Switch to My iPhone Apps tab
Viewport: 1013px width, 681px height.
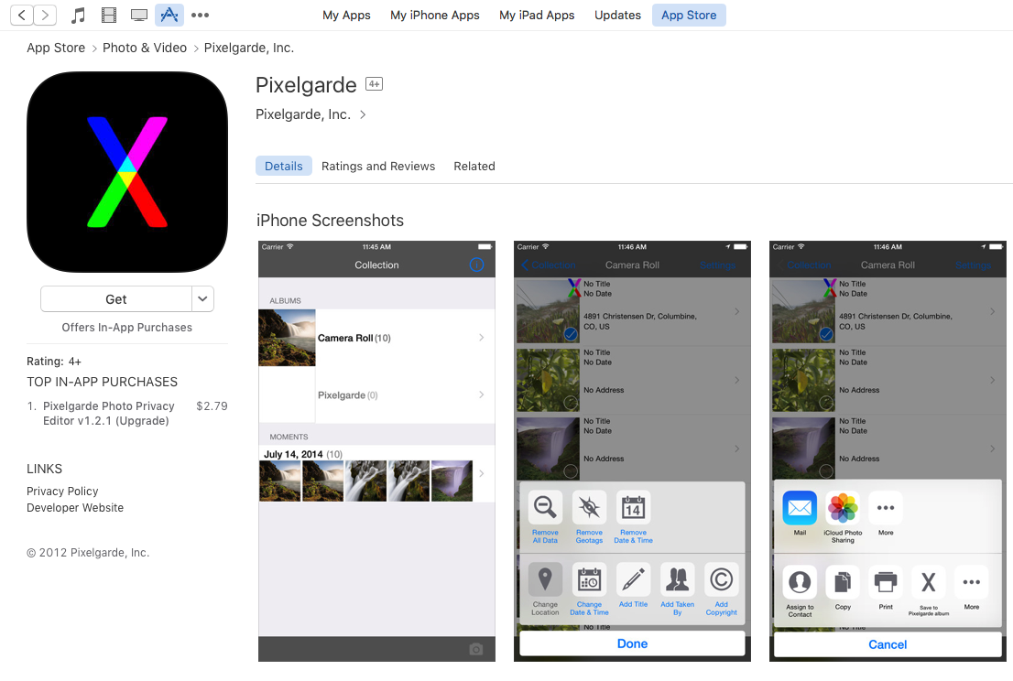point(435,15)
